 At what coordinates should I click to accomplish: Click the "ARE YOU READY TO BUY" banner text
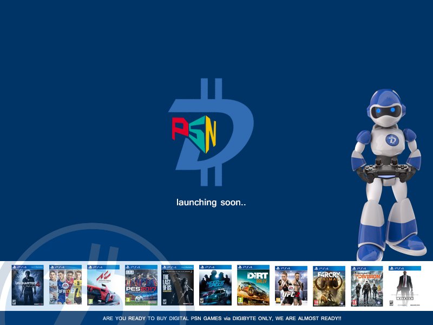point(222,318)
